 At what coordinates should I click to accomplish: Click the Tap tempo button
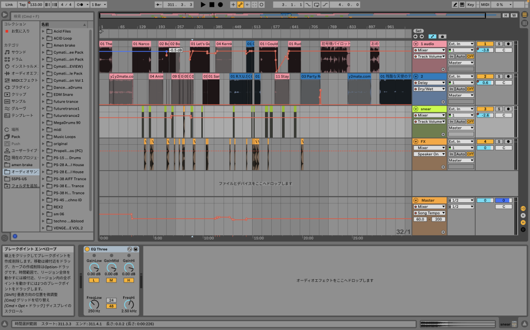pyautogui.click(x=22, y=5)
